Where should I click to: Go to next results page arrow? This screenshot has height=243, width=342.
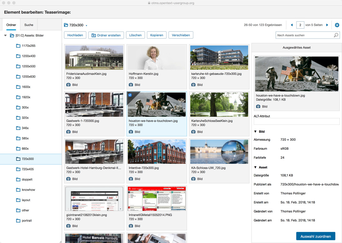tap(327, 25)
